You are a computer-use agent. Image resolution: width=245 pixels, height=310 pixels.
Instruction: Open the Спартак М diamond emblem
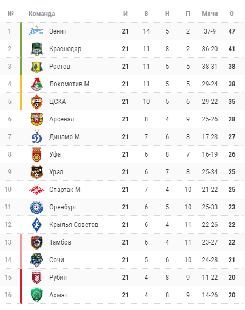(37, 190)
